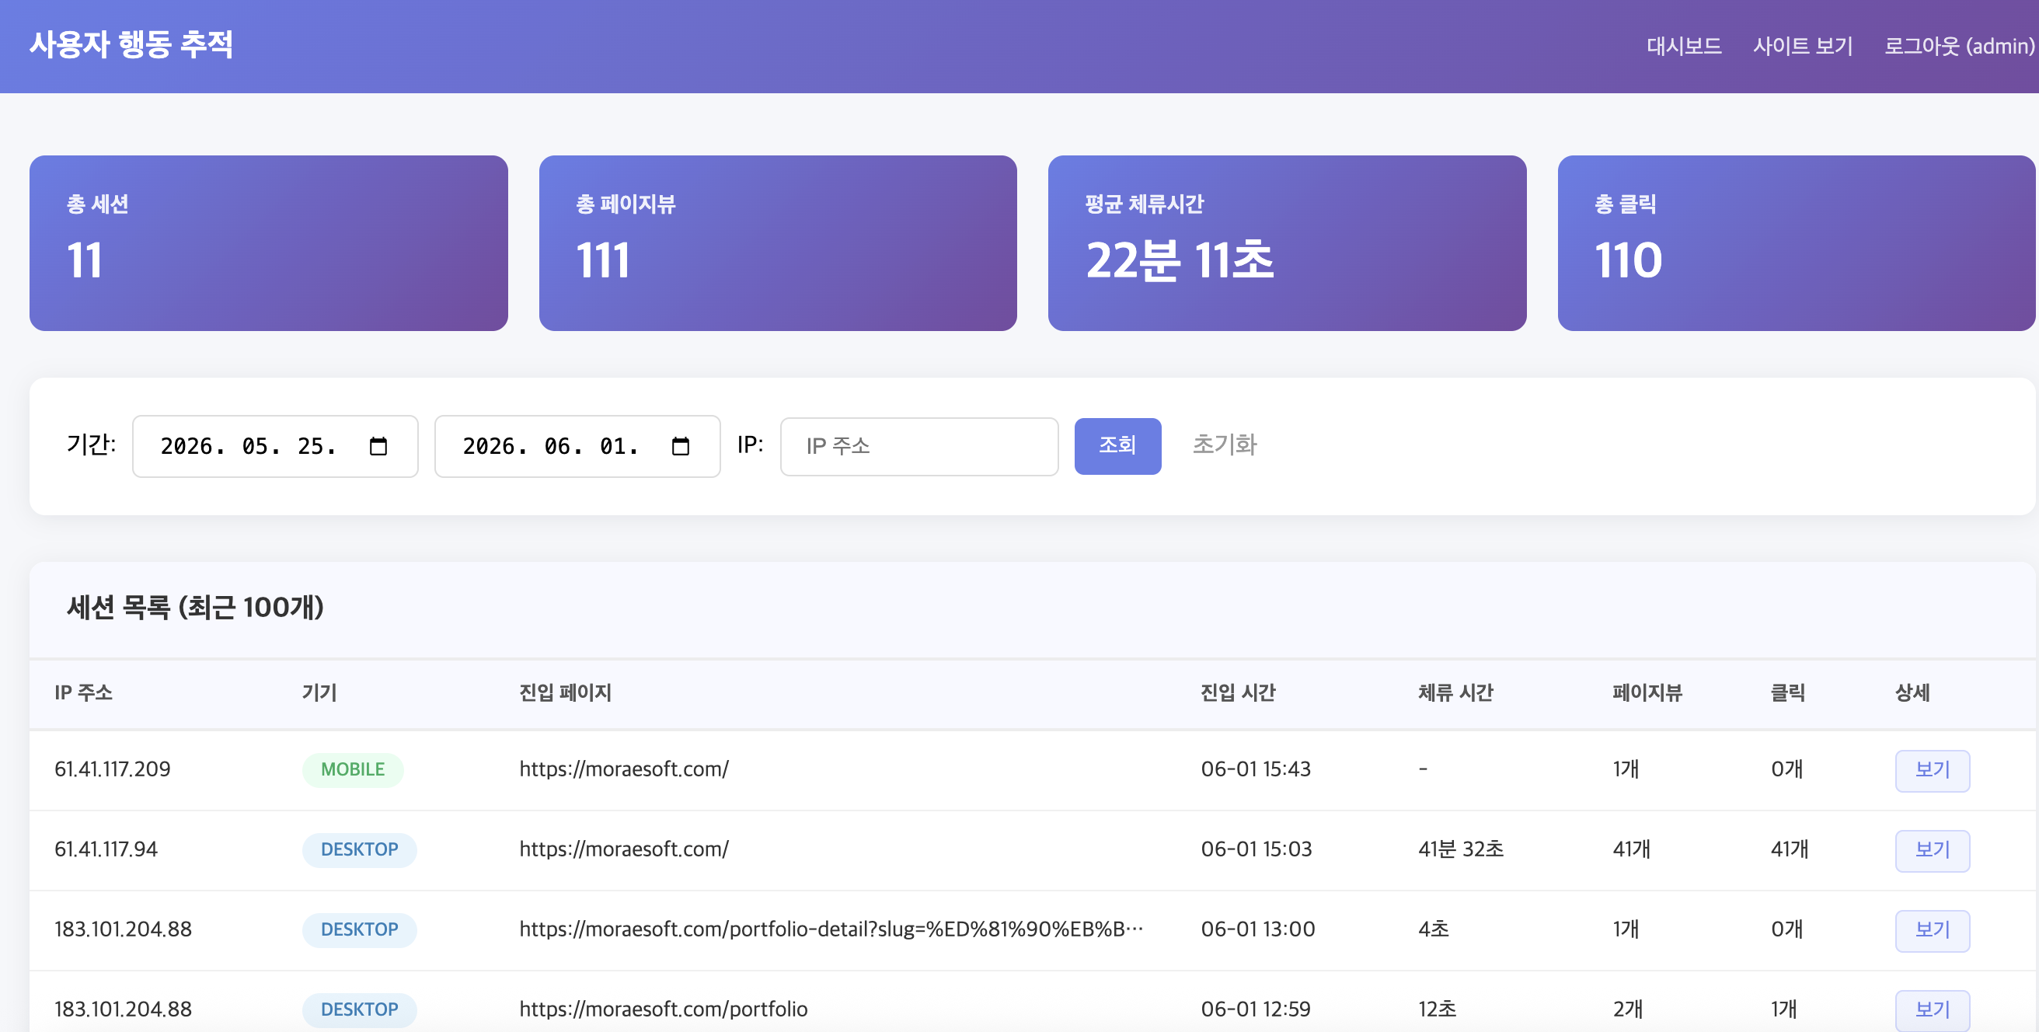Click the 기간: filter label

click(91, 445)
